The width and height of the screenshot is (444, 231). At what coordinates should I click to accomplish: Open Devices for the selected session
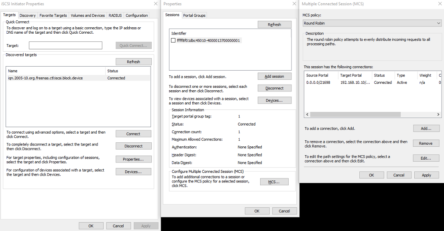[274, 100]
